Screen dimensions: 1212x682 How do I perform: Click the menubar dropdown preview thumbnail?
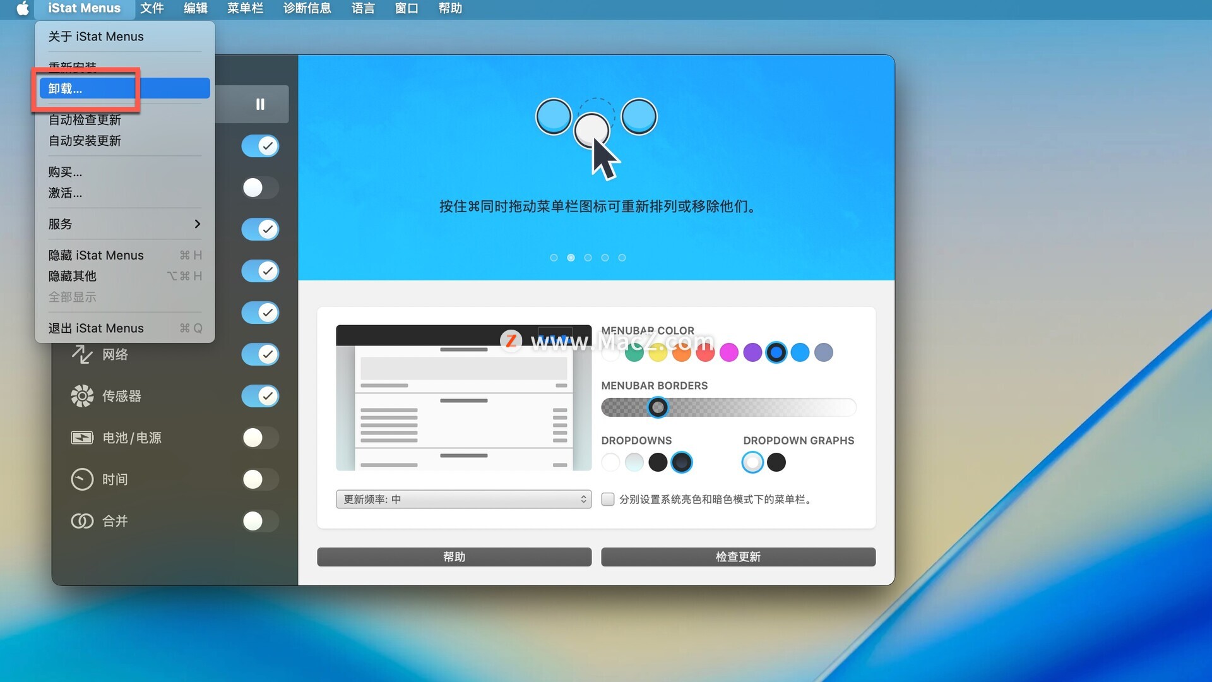(463, 398)
